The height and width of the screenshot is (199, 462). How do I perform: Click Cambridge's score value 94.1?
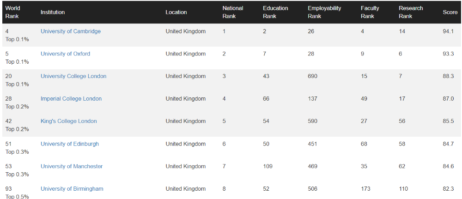[x=448, y=31]
